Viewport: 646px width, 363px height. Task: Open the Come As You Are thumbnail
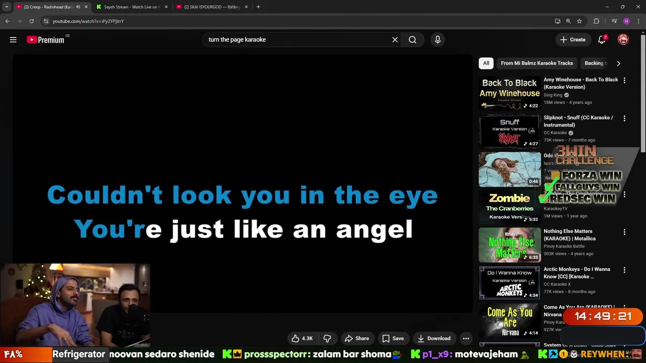click(x=510, y=321)
